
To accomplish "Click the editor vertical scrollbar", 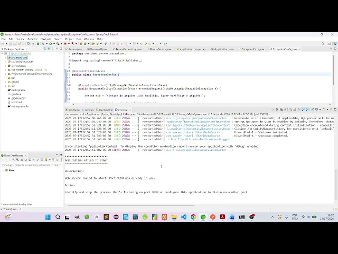I will coord(334,70).
